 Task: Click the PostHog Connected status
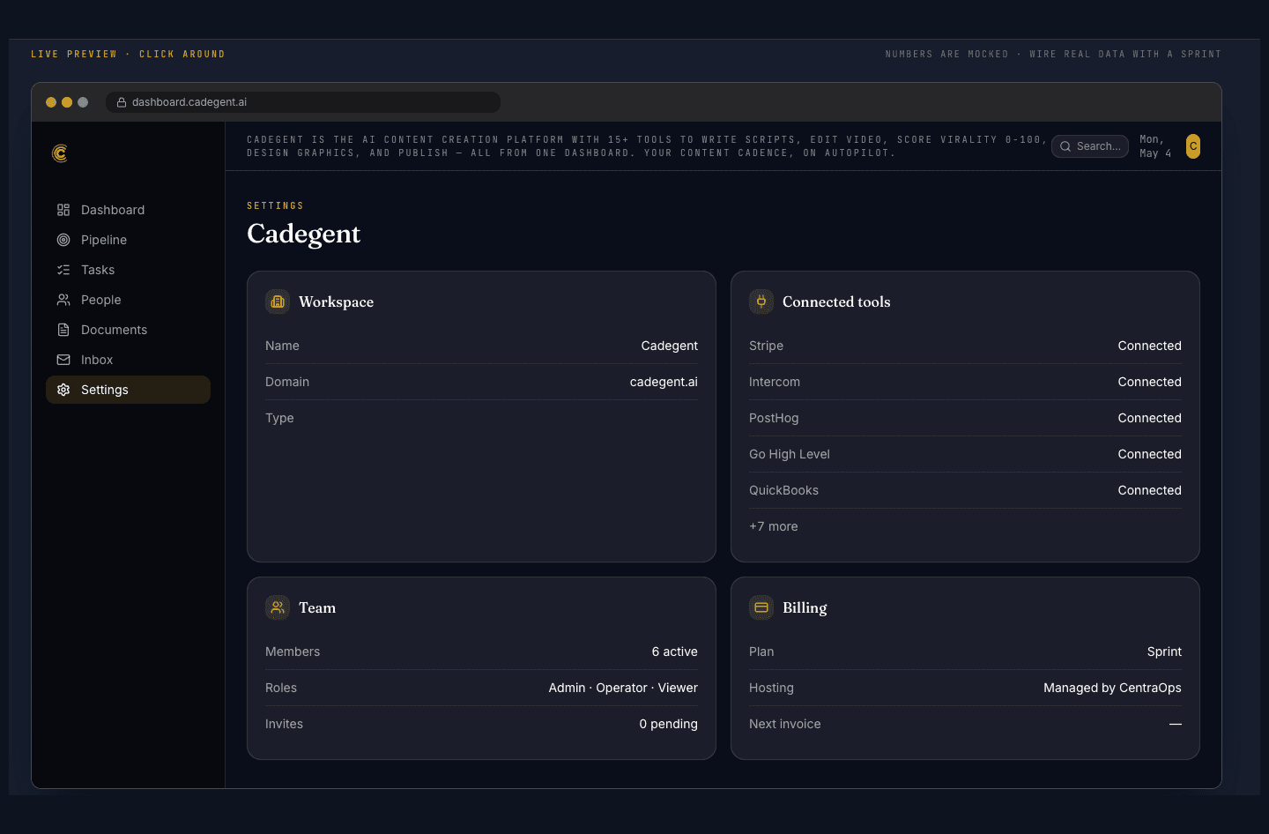(1149, 418)
